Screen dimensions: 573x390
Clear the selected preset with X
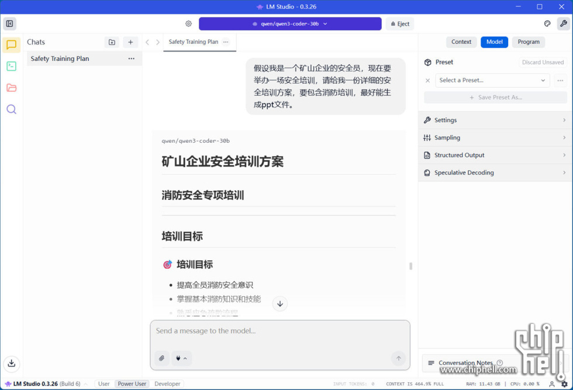point(427,81)
